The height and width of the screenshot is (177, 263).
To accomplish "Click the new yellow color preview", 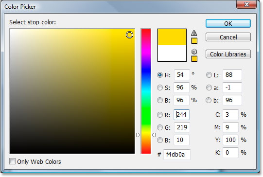I will (172, 37).
